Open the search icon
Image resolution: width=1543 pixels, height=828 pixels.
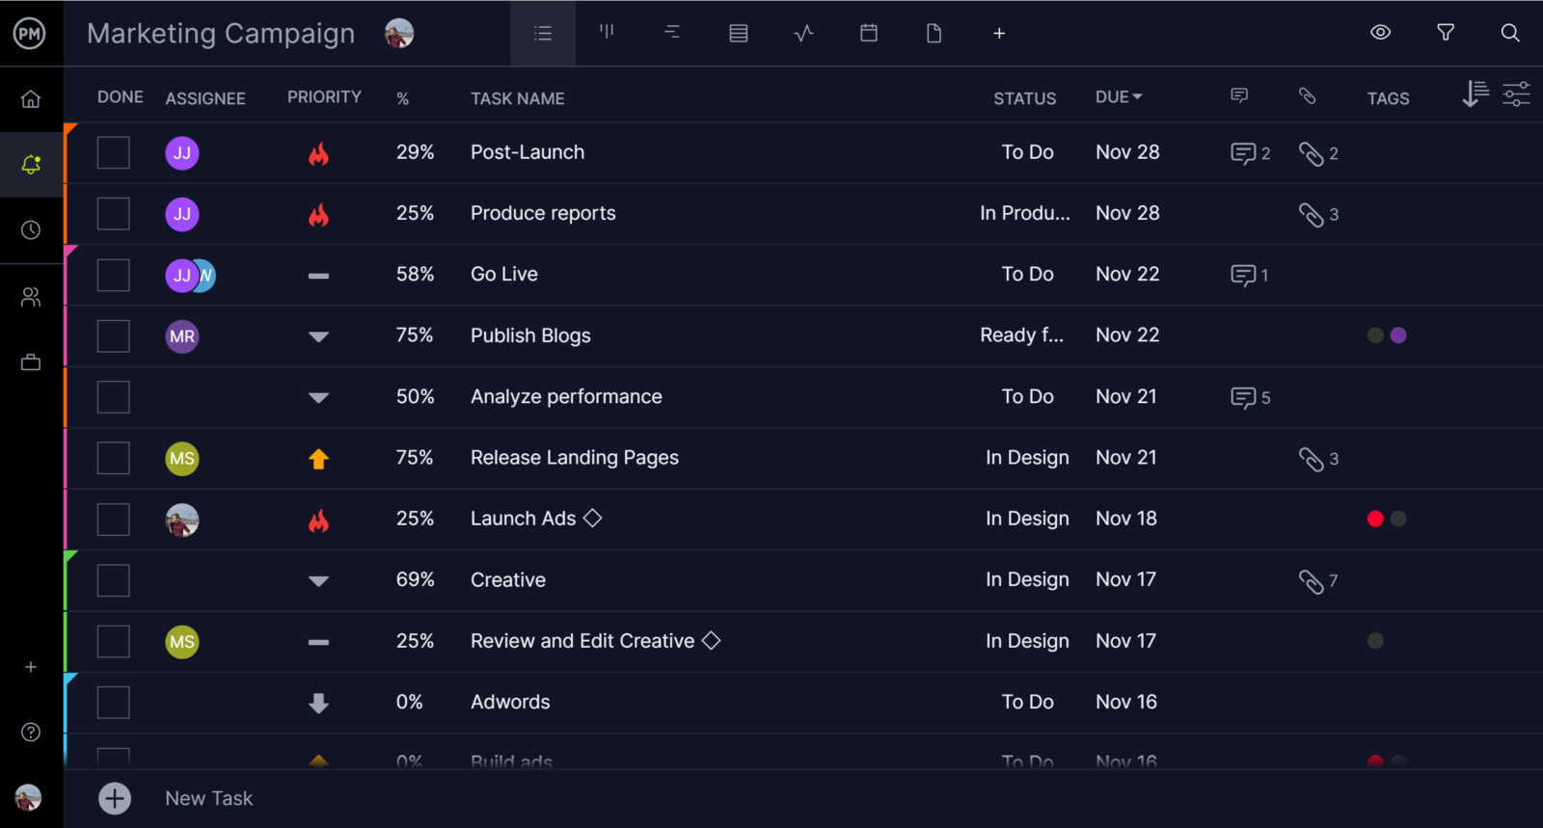tap(1509, 33)
